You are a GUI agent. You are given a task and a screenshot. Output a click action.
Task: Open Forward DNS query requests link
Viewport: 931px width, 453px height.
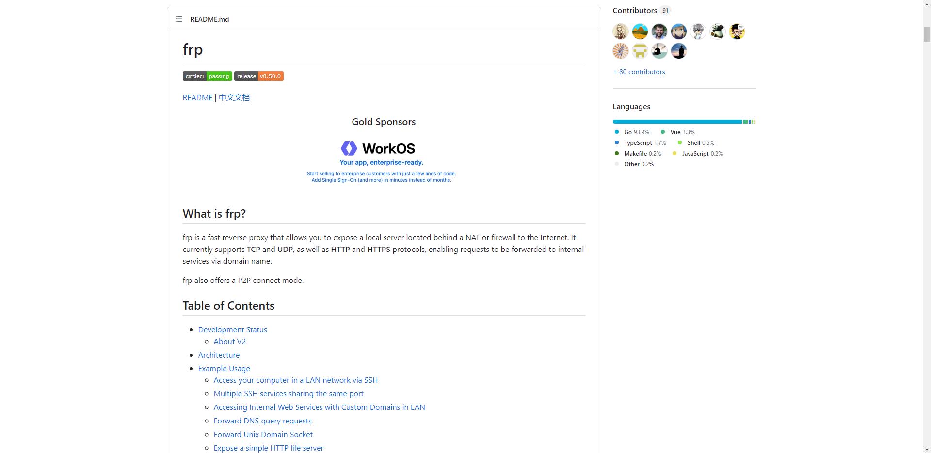[x=262, y=421]
